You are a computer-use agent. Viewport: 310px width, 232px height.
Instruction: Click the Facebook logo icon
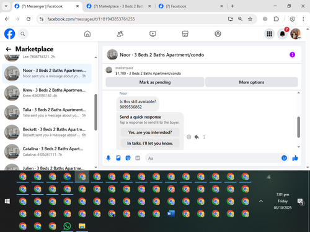pos(10,34)
